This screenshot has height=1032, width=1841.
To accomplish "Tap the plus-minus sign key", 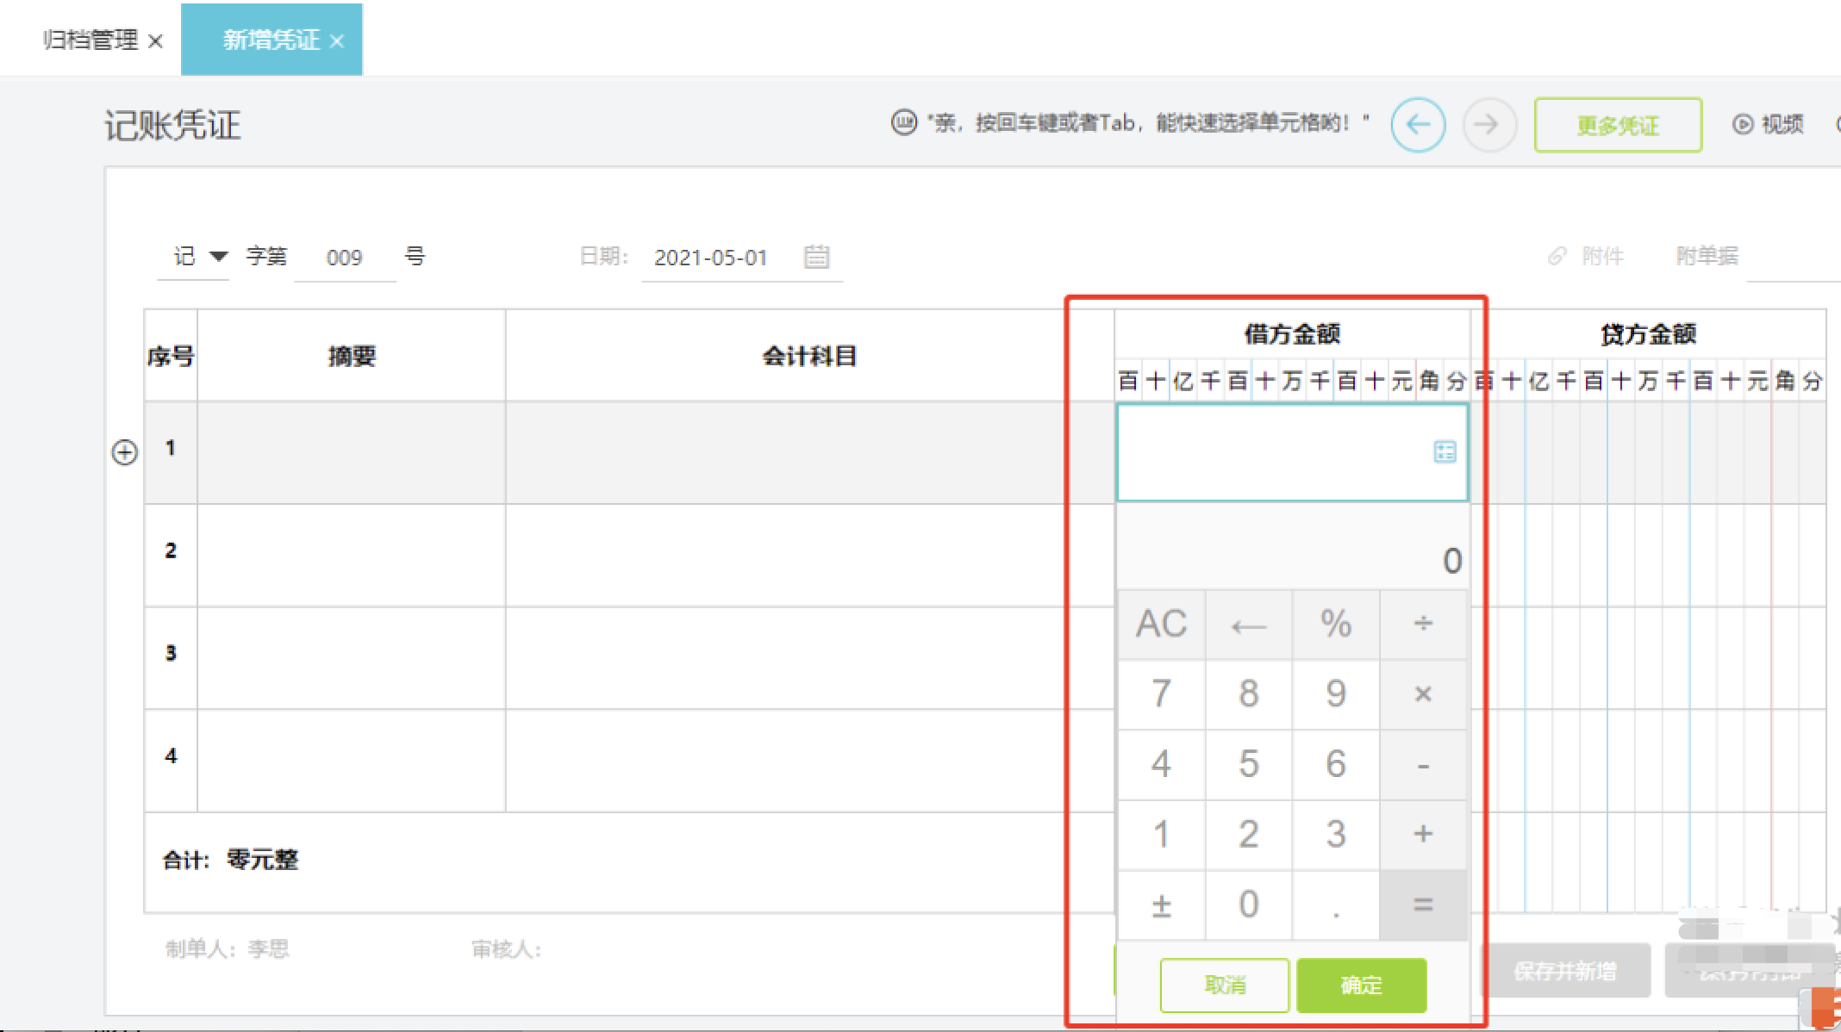I will coord(1161,905).
